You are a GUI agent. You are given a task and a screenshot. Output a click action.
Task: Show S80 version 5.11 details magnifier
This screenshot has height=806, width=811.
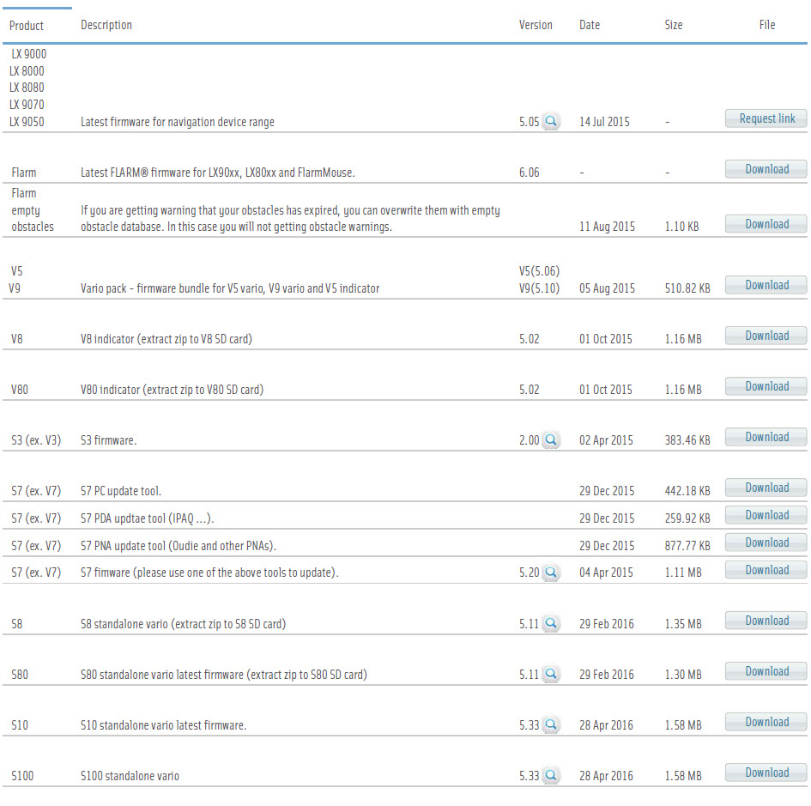click(x=551, y=674)
